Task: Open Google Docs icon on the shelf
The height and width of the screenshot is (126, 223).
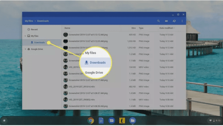Action: pyautogui.click(x=101, y=120)
